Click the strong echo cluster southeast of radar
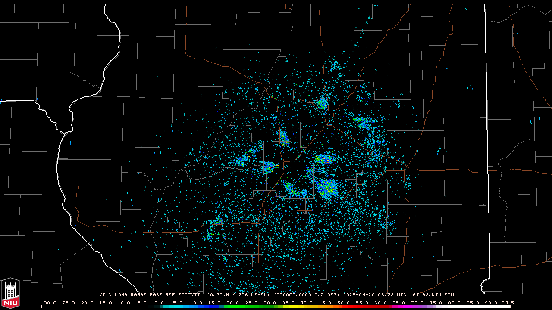Image resolution: width=552 pixels, height=310 pixels. 326,187
